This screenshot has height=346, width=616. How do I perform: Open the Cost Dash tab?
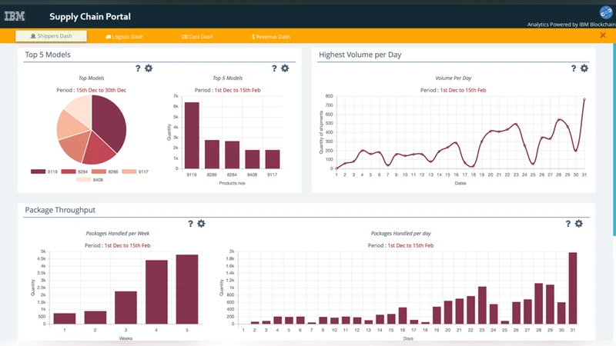point(197,36)
